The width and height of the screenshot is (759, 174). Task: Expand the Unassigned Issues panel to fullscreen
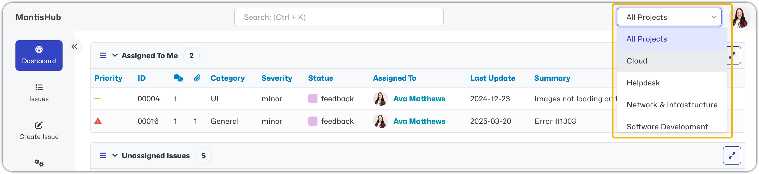click(732, 155)
